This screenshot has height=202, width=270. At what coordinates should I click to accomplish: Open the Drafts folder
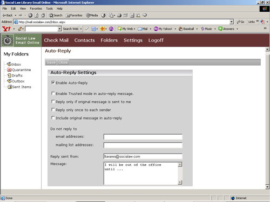15,75
